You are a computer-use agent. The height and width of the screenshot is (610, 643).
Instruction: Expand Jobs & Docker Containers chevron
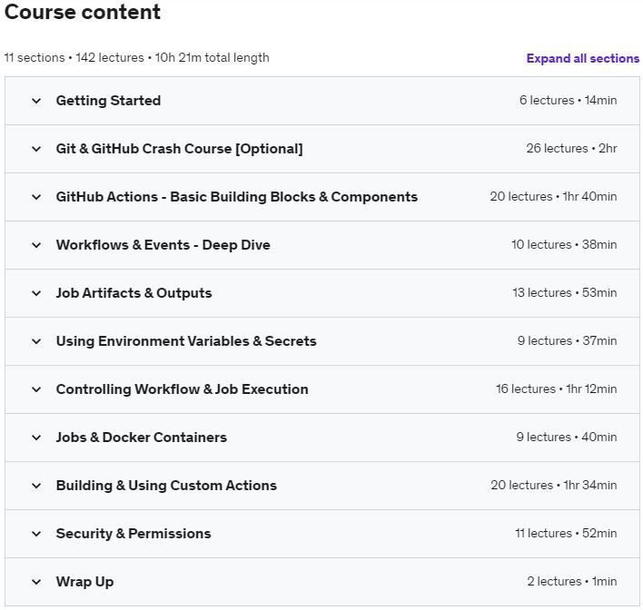point(36,438)
